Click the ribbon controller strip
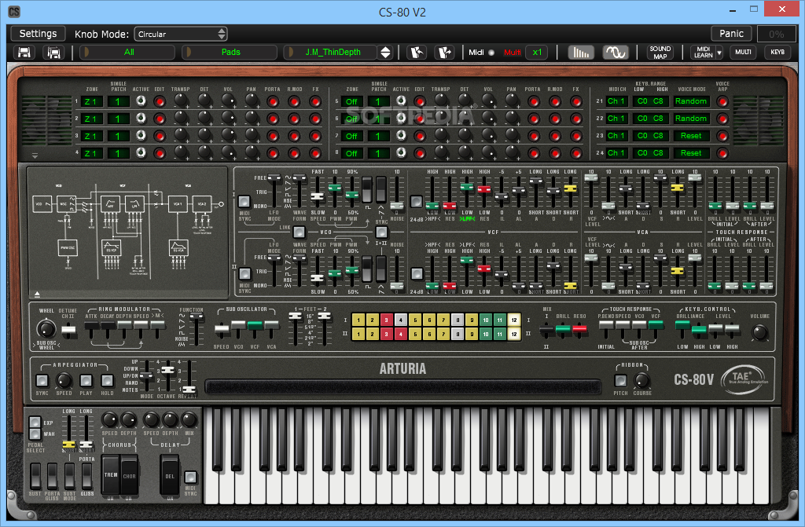 click(403, 386)
